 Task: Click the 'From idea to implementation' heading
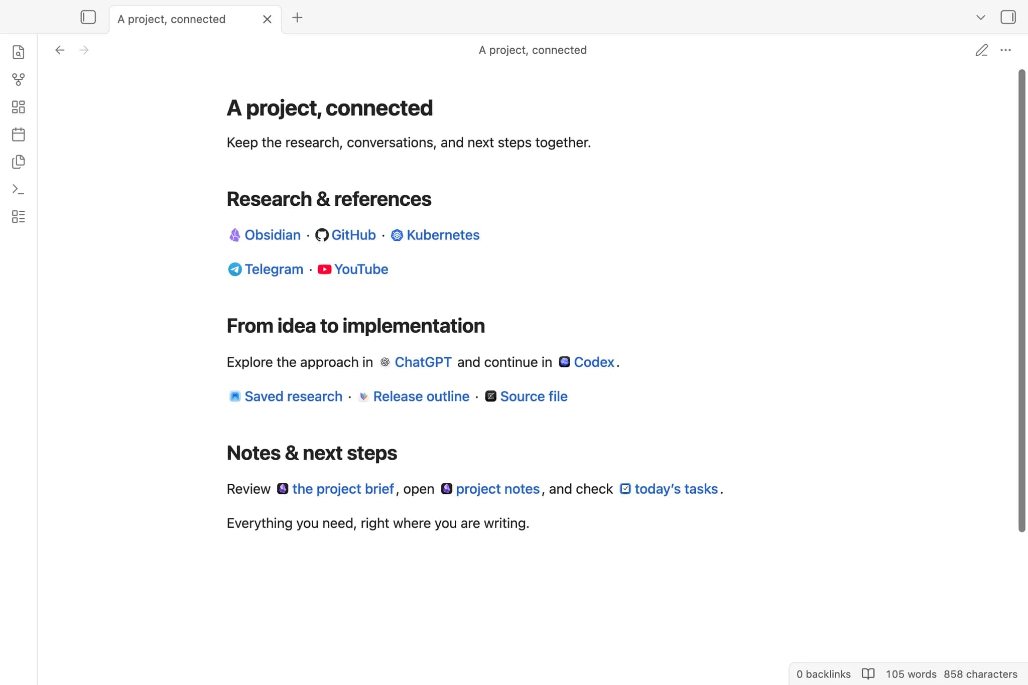click(x=355, y=326)
